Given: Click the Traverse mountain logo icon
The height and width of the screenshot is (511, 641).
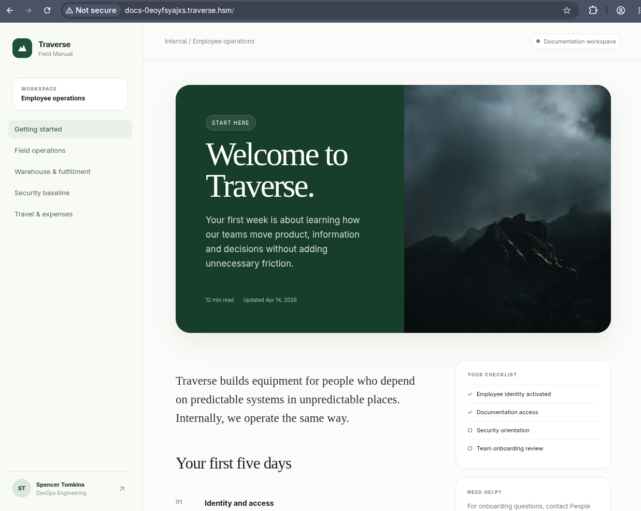Looking at the screenshot, I should (x=22, y=48).
